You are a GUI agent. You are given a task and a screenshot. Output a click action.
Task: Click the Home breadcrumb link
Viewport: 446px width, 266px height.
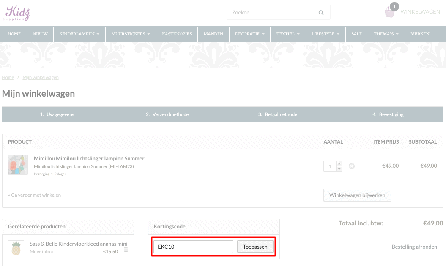point(8,77)
